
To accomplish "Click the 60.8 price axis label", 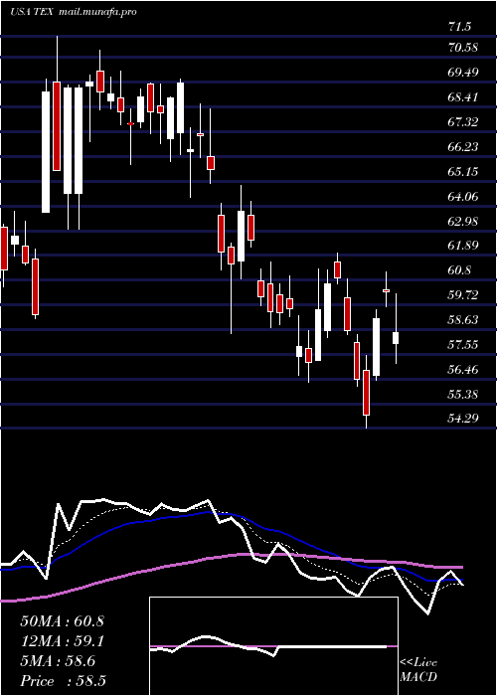I will click(x=459, y=270).
